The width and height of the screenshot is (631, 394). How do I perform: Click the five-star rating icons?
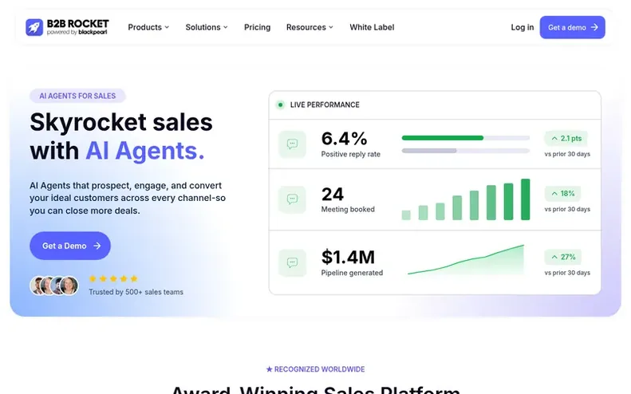pos(113,278)
